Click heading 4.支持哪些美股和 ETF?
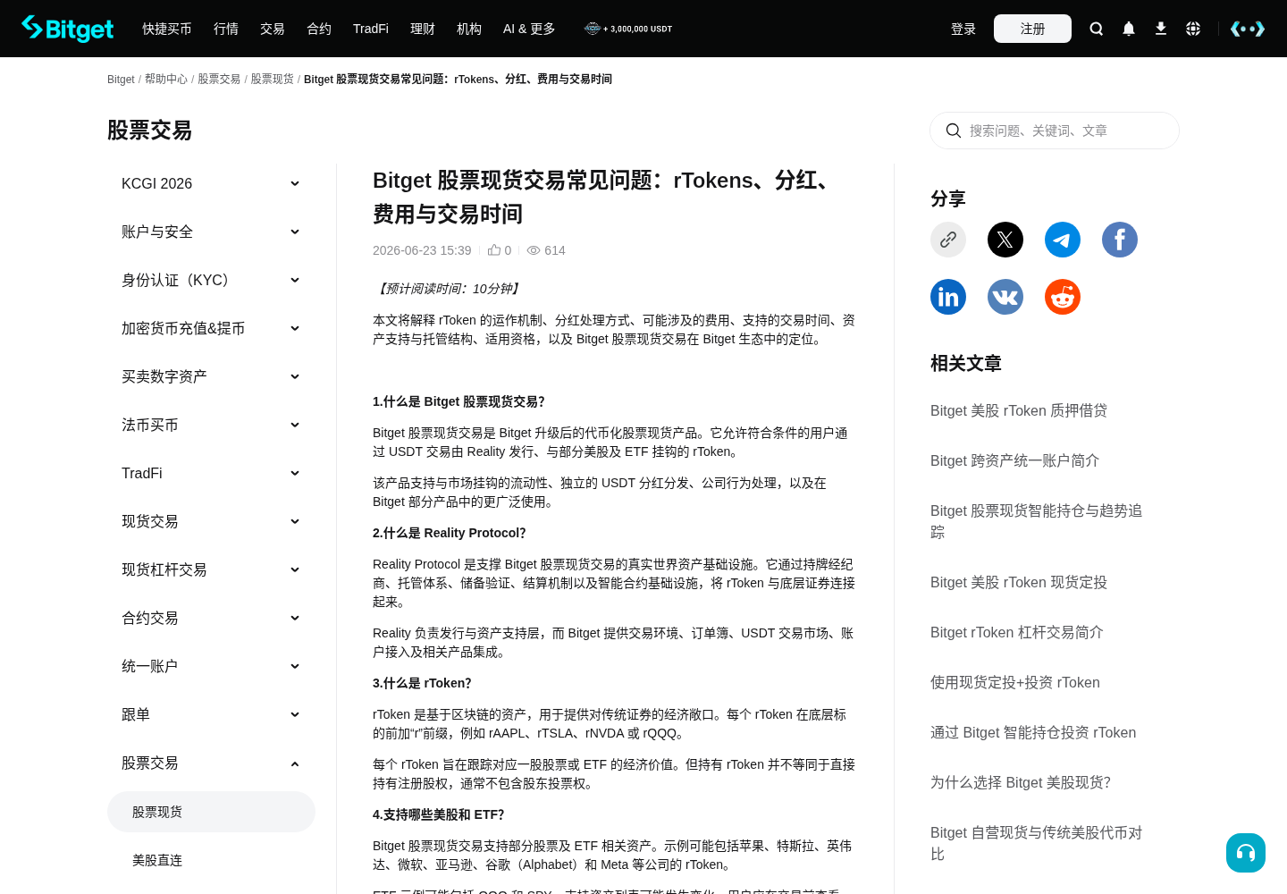 [439, 814]
